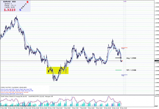Open the EU Economic Summit headline
The image size is (159, 109).
point(15,92)
